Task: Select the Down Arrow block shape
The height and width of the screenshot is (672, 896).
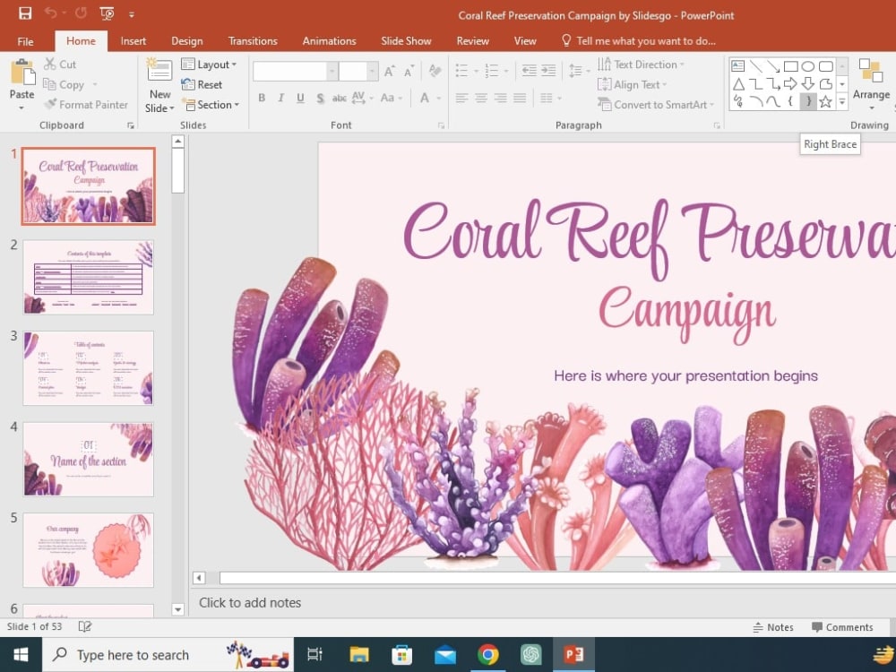Action: click(x=808, y=84)
